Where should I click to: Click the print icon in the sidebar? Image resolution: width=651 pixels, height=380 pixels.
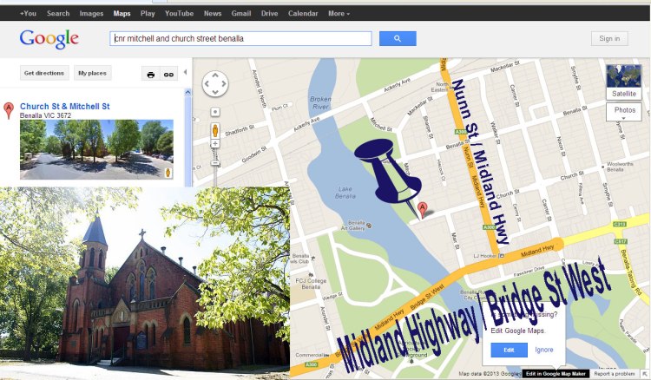click(151, 75)
